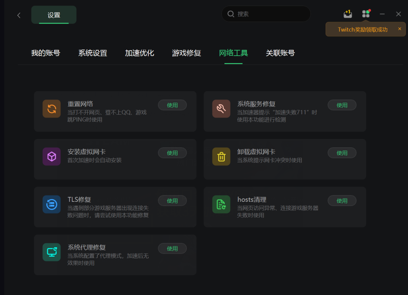Click the 卸载虚拟网卡 trash can icon
This screenshot has height=295, width=408.
pos(221,156)
